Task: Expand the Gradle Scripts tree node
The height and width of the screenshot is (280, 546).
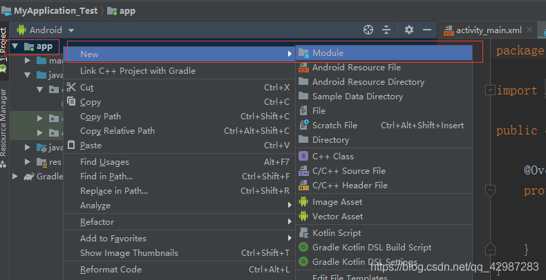Action: point(15,177)
